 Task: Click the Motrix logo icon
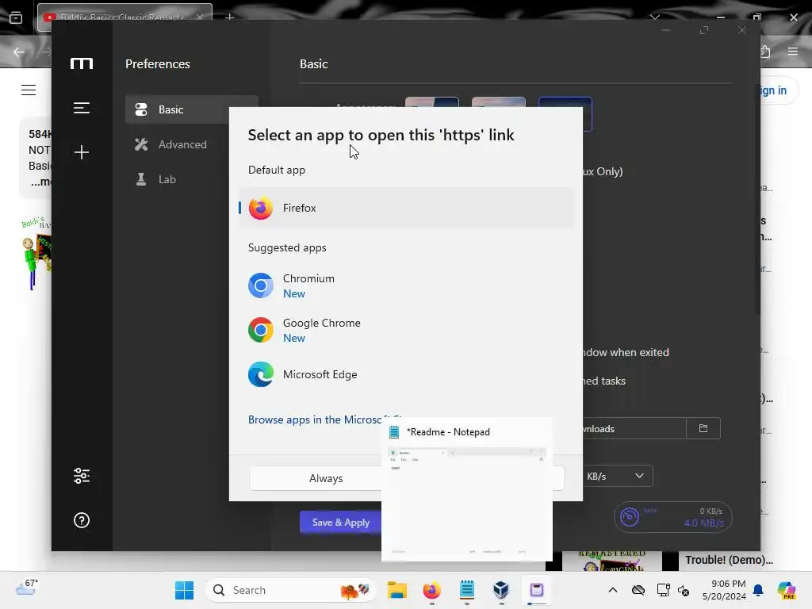[x=82, y=63]
